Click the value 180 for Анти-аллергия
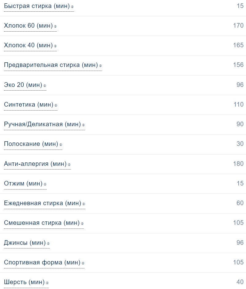This screenshot has height=289, width=246. (x=238, y=164)
